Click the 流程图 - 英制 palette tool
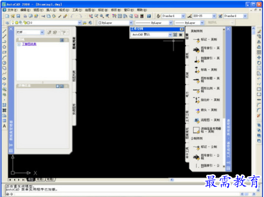Screen dimensions: 264x197 coord(207,120)
